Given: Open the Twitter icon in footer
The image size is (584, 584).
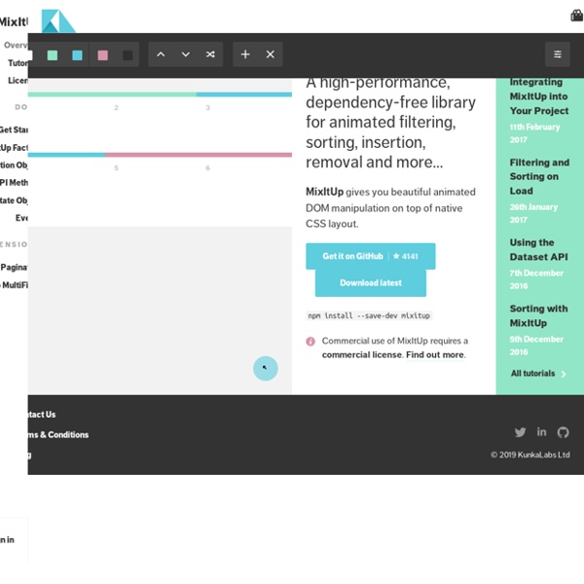Looking at the screenshot, I should tap(520, 432).
